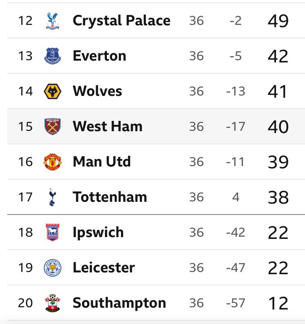The height and width of the screenshot is (324, 305).
Task: Click the West Ham crest icon
Action: pos(52,127)
